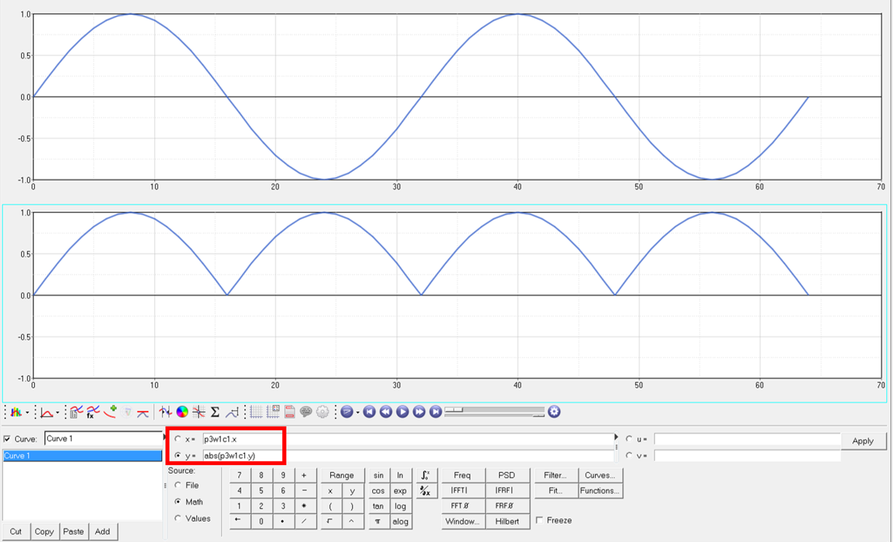Click the red curve tangent icon
Viewport: 893px width, 542px height.
143,412
